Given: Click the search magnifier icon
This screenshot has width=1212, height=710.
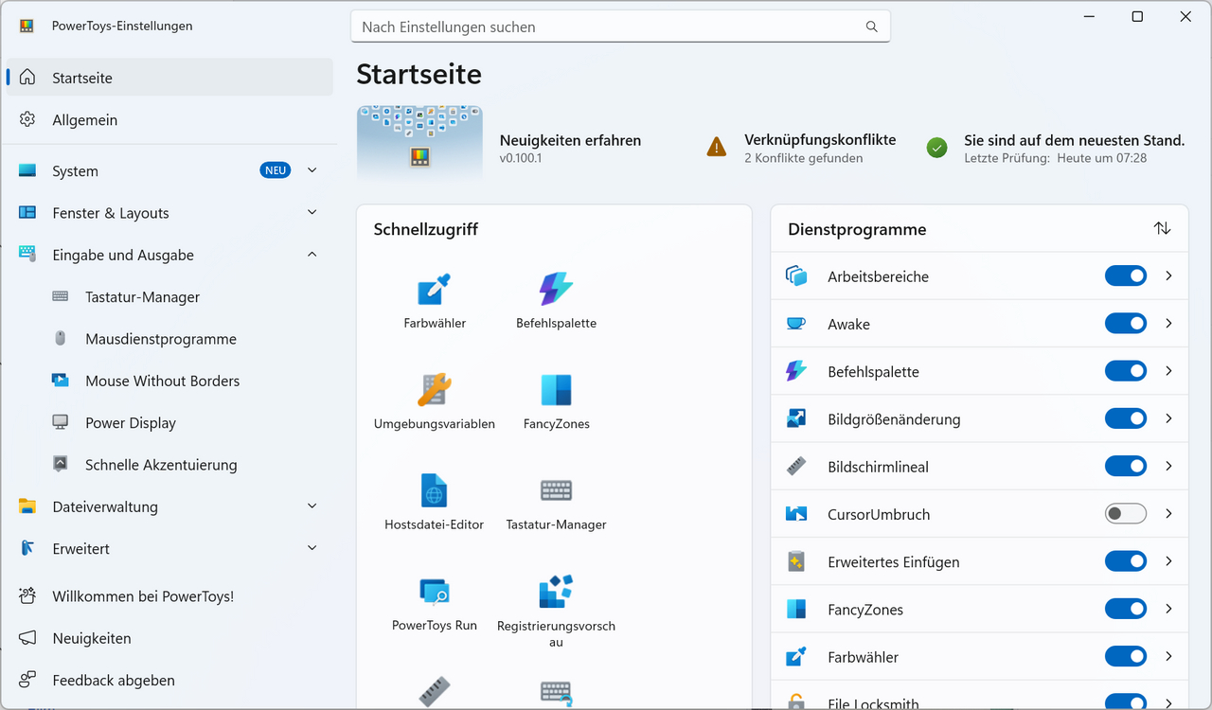Looking at the screenshot, I should tap(872, 27).
